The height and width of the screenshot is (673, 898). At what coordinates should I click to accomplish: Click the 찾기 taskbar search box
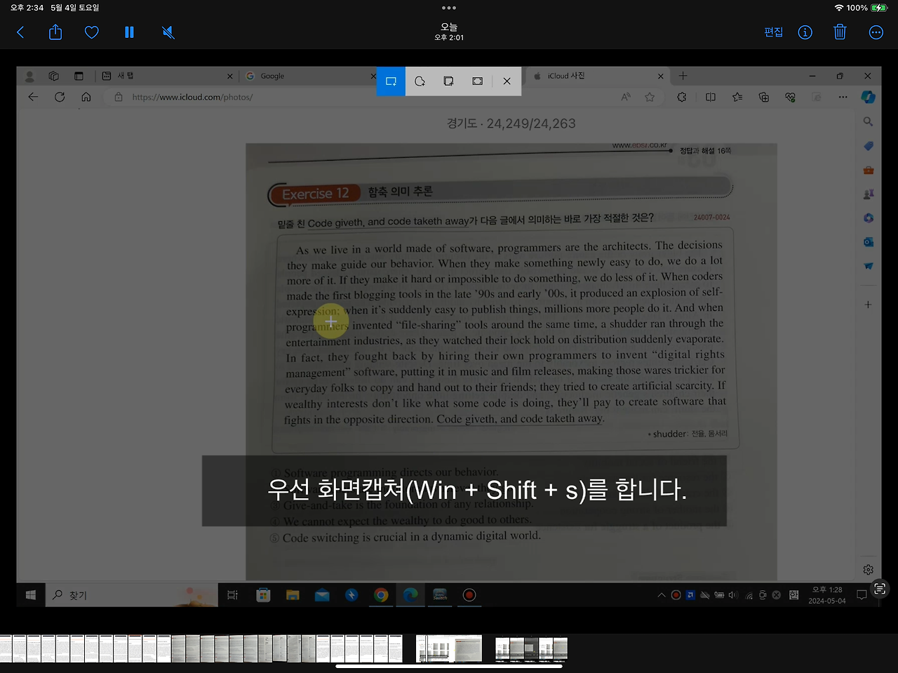click(x=132, y=595)
